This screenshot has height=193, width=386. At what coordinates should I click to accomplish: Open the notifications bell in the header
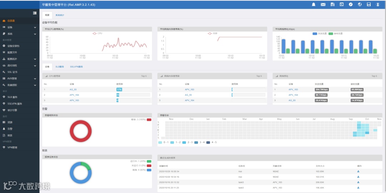(x=314, y=4)
